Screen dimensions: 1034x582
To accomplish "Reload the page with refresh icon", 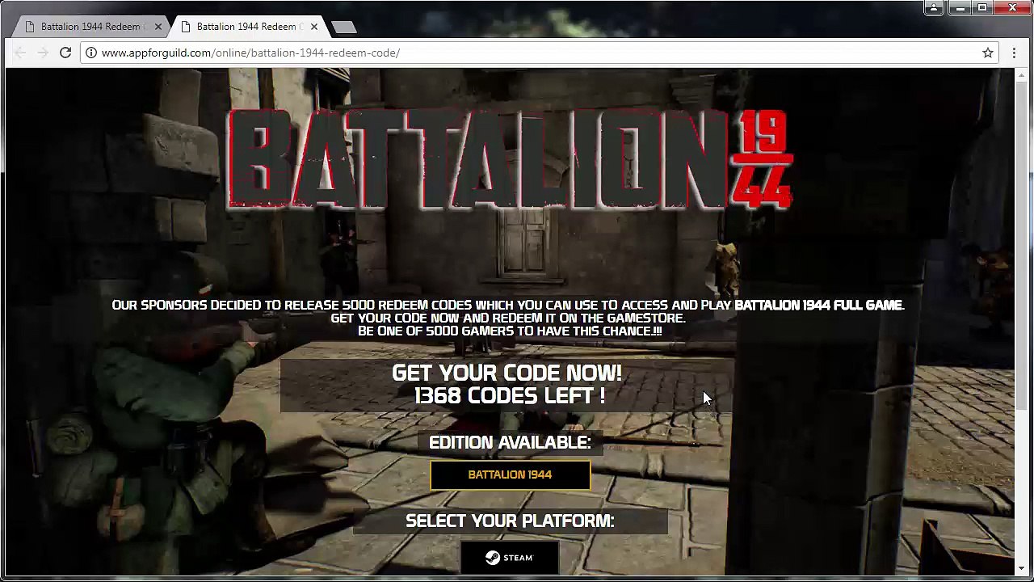I will 65,53.
